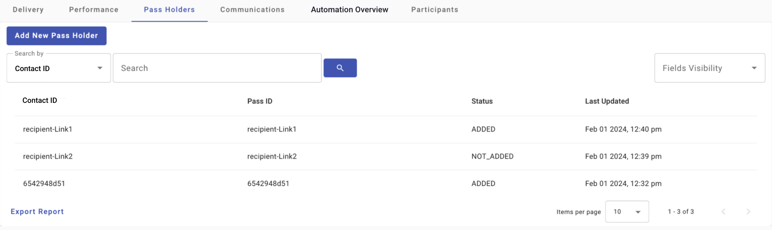Viewport: 772px width, 230px height.
Task: Click recipient-Link2 in Pass ID column
Action: coord(272,156)
